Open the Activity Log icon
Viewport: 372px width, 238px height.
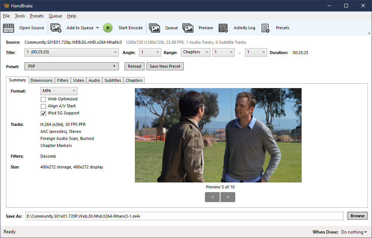pos(223,28)
